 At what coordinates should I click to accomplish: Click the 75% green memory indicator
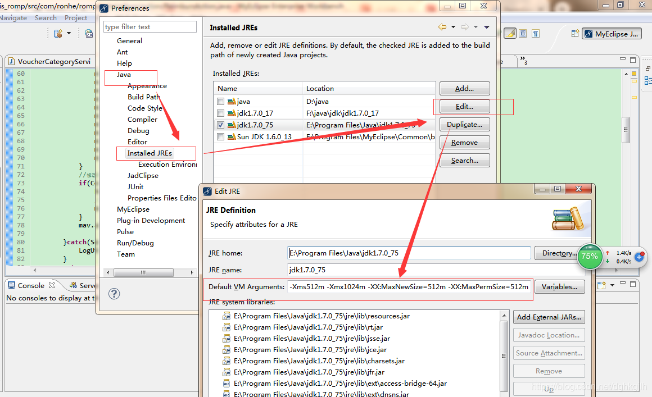[x=590, y=256]
